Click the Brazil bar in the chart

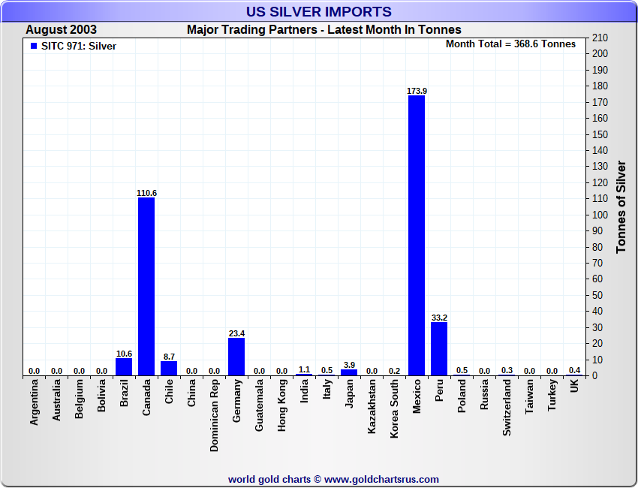(124, 366)
